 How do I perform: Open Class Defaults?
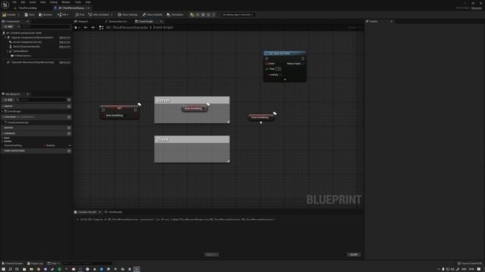(x=152, y=14)
